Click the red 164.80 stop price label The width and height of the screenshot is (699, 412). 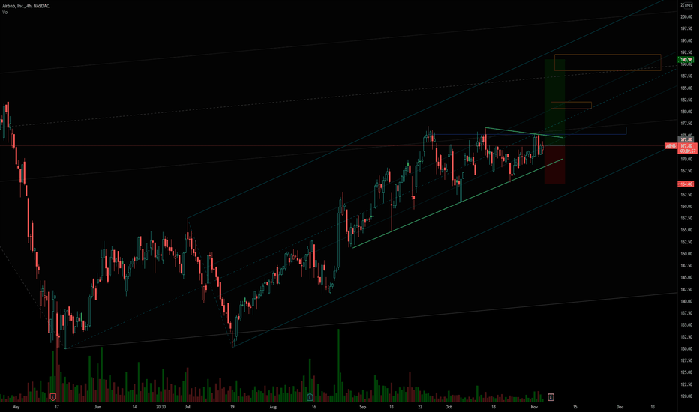pos(685,184)
